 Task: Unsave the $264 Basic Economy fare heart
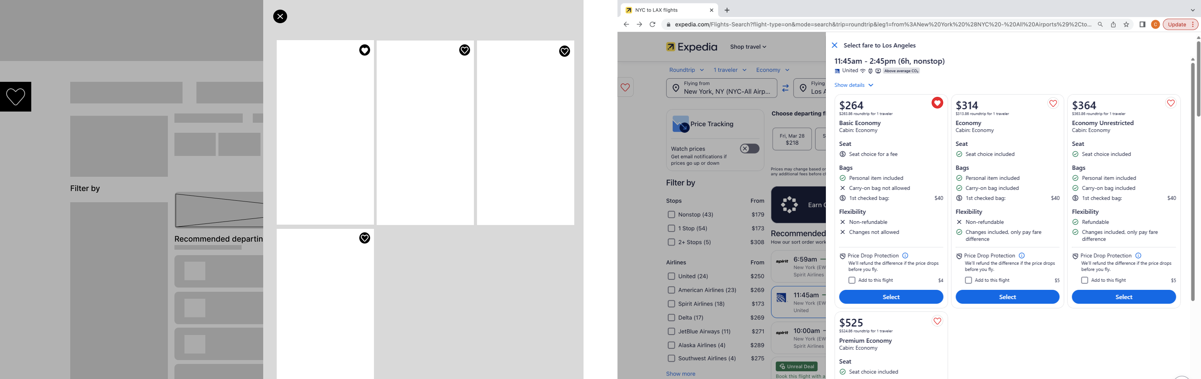point(937,103)
